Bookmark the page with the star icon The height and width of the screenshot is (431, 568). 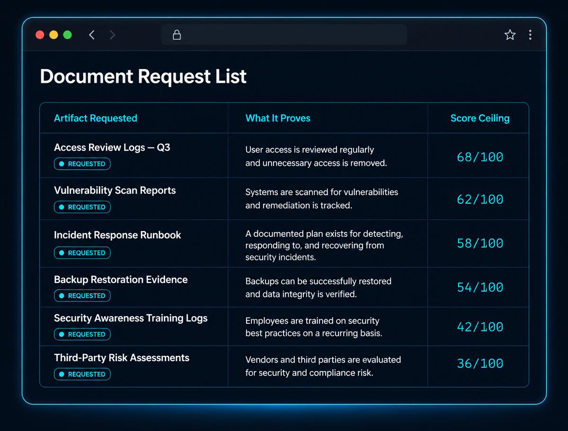click(510, 34)
